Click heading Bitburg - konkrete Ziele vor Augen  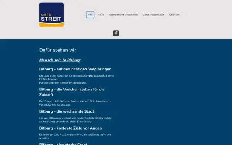tap(71, 128)
